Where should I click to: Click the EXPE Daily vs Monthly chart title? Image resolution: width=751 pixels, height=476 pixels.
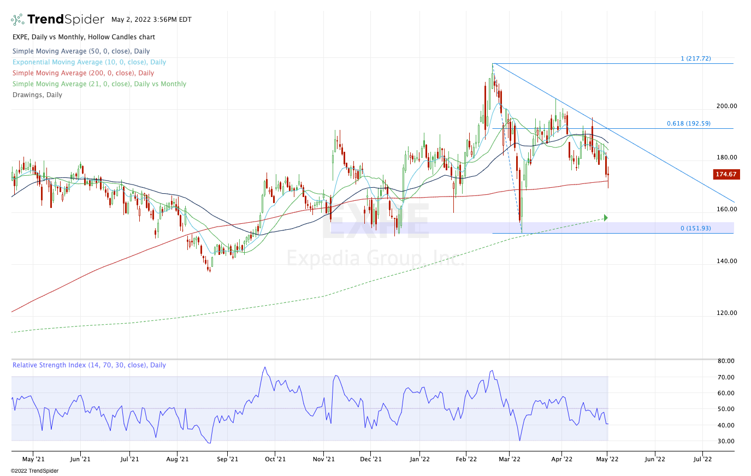click(x=84, y=37)
